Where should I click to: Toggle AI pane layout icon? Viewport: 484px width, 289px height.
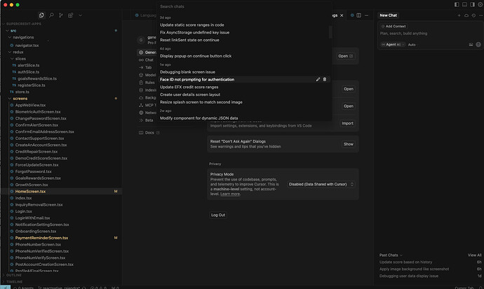(473, 5)
